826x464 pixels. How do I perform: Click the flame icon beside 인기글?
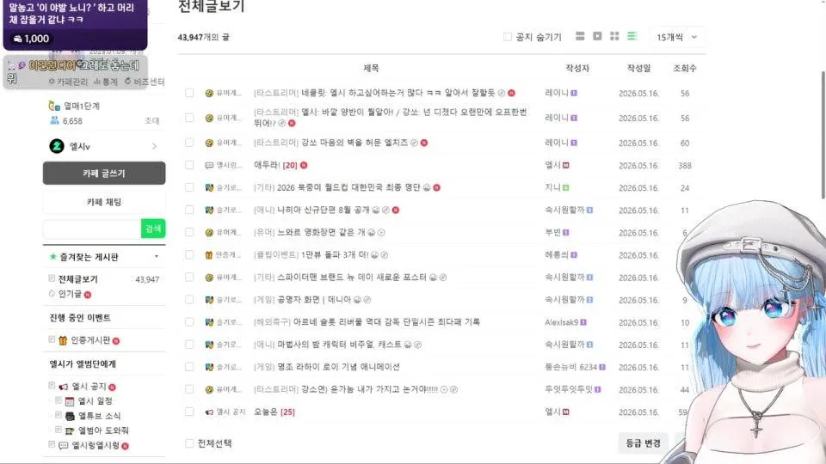coord(52,294)
